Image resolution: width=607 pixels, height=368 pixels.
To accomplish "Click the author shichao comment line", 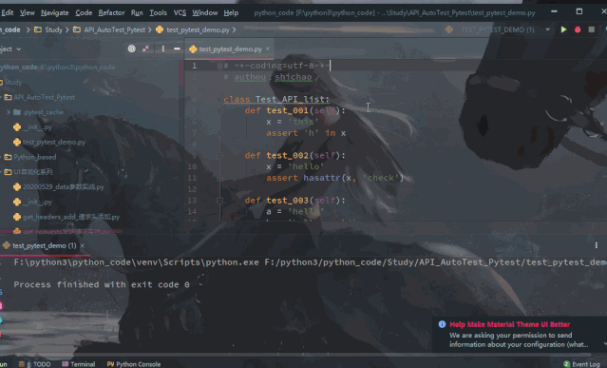I will [268, 77].
